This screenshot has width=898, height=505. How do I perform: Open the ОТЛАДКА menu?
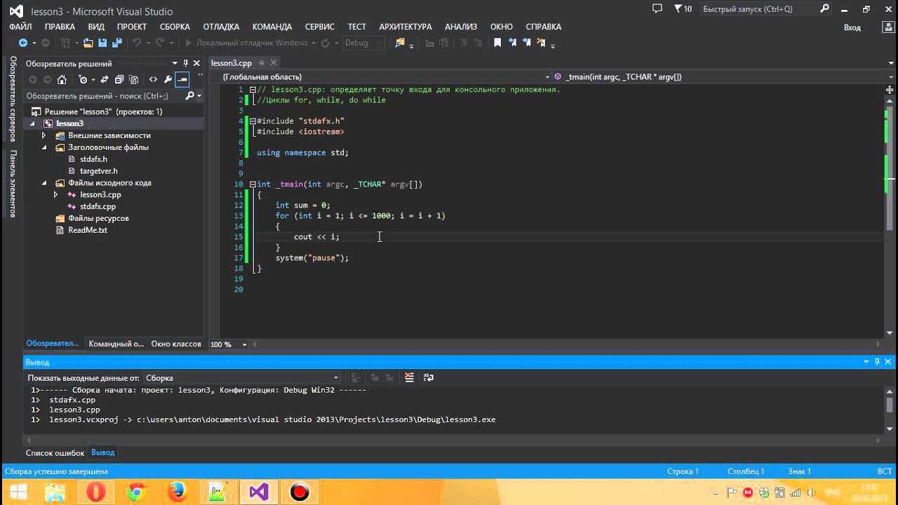point(221,27)
